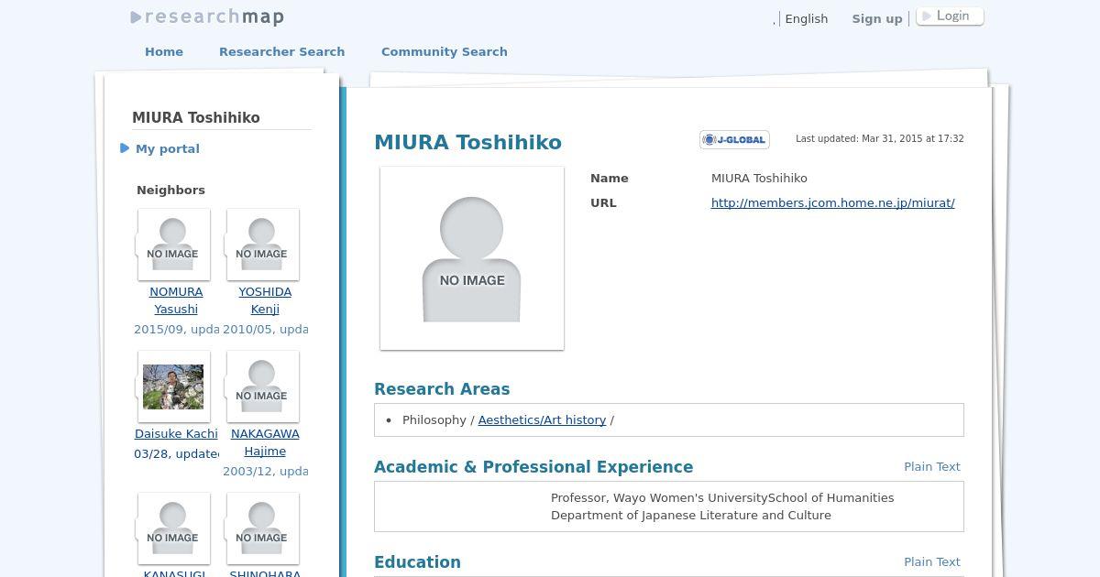Switch language to English
This screenshot has height=577, width=1100.
[807, 18]
